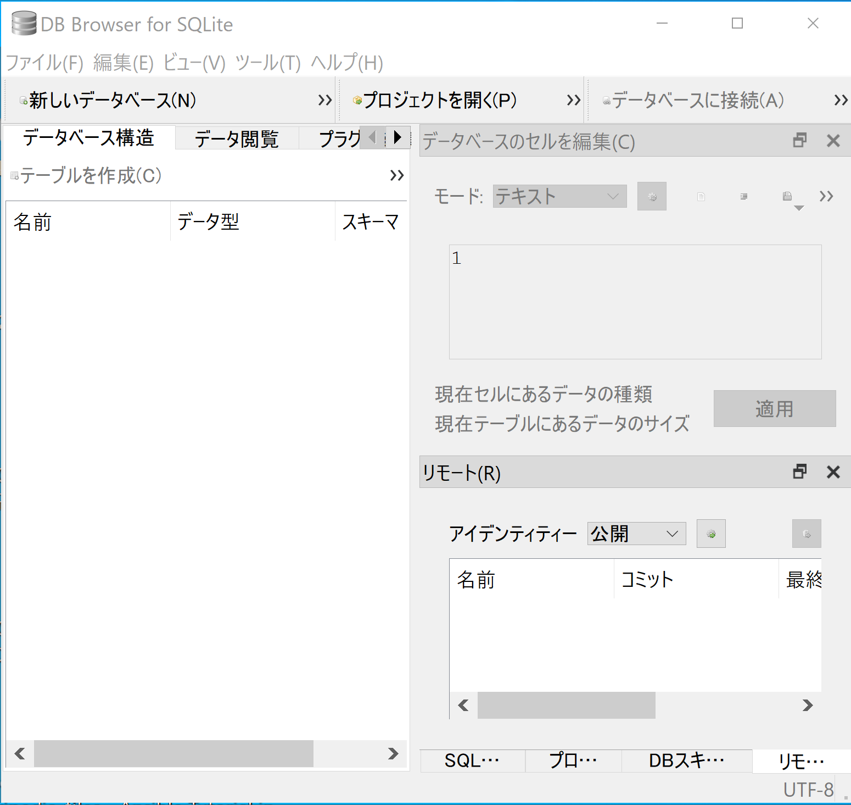The image size is (851, 805).
Task: Click the 現在セルにあるデータの種類 label
Action: [544, 394]
